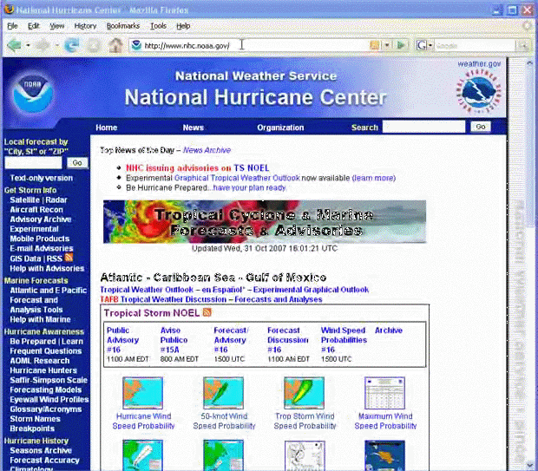Open Public Advisory #16 link
This screenshot has width=538, height=471.
122,340
